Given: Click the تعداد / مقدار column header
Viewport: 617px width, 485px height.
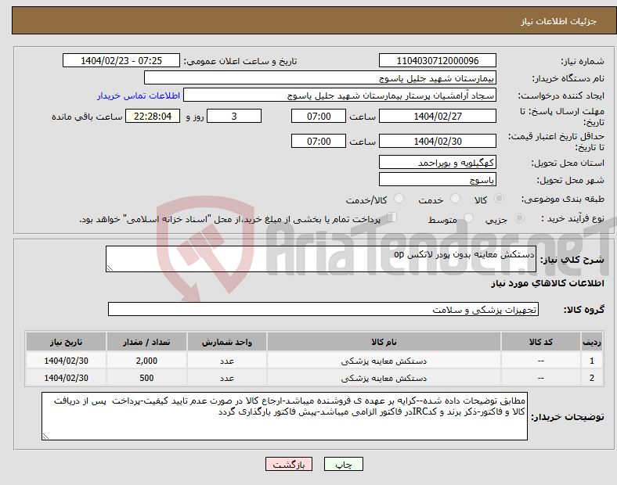Looking at the screenshot, I should [146, 342].
